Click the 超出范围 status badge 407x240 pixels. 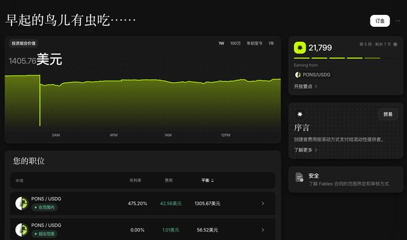(44, 234)
